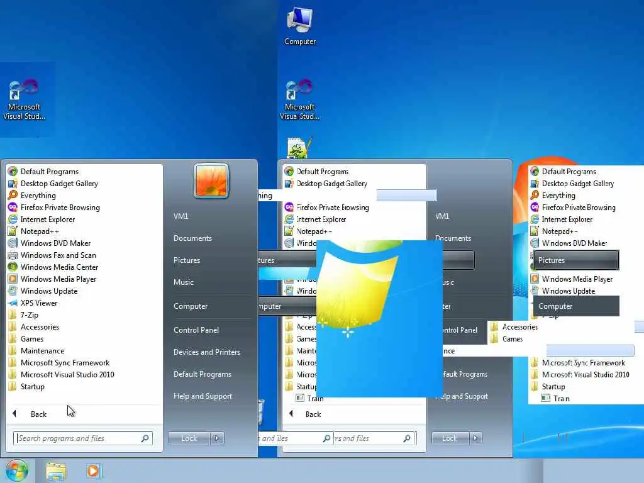Open Help and Support in left Start menu
Screen dimensions: 644x483
click(203, 396)
